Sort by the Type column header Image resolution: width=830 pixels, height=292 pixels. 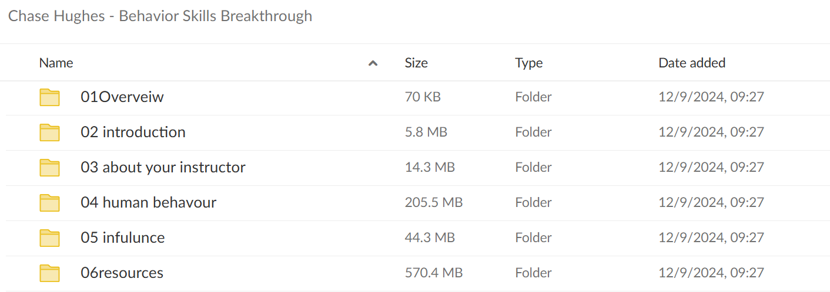tap(529, 63)
